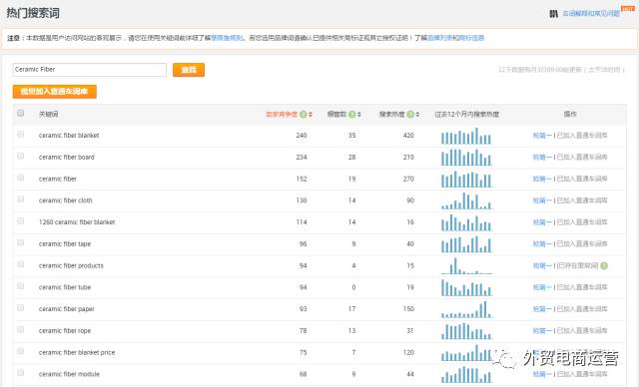Viewport: 639px width, 387px height.
Task: Check the box for ceramic fiber blanket
Action: (20, 134)
